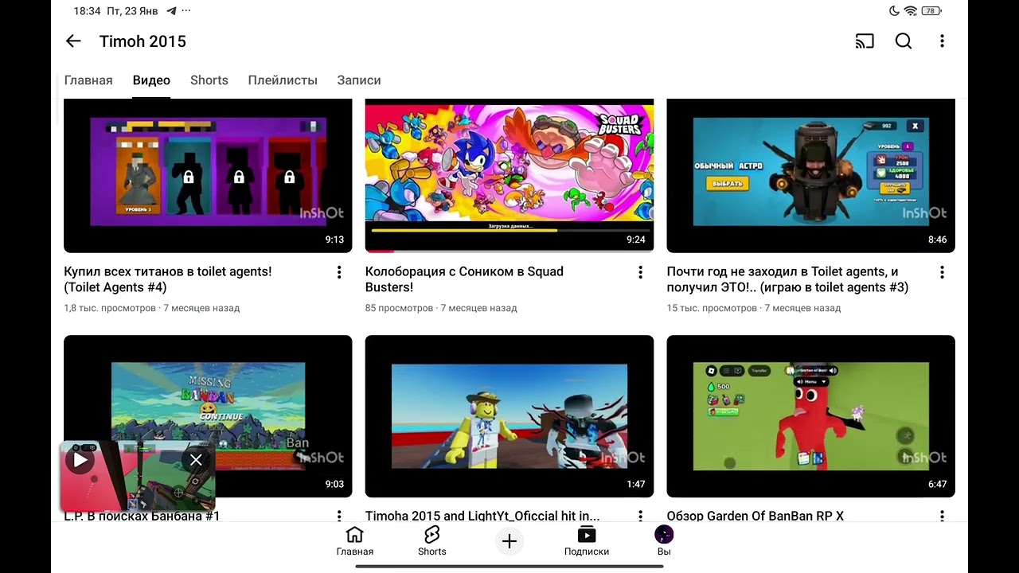
Task: Close the mini player with X
Action: 196,459
